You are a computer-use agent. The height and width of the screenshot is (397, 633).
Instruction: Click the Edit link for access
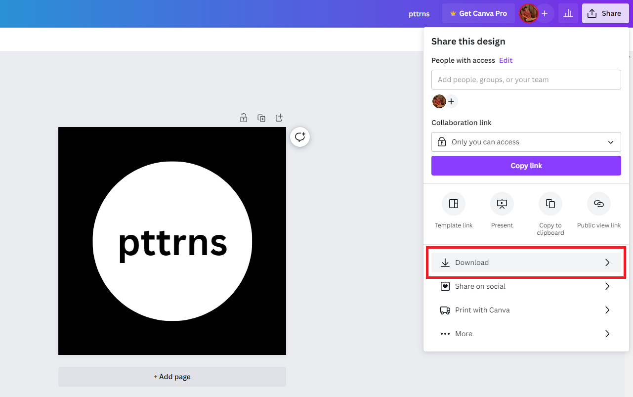click(x=506, y=60)
